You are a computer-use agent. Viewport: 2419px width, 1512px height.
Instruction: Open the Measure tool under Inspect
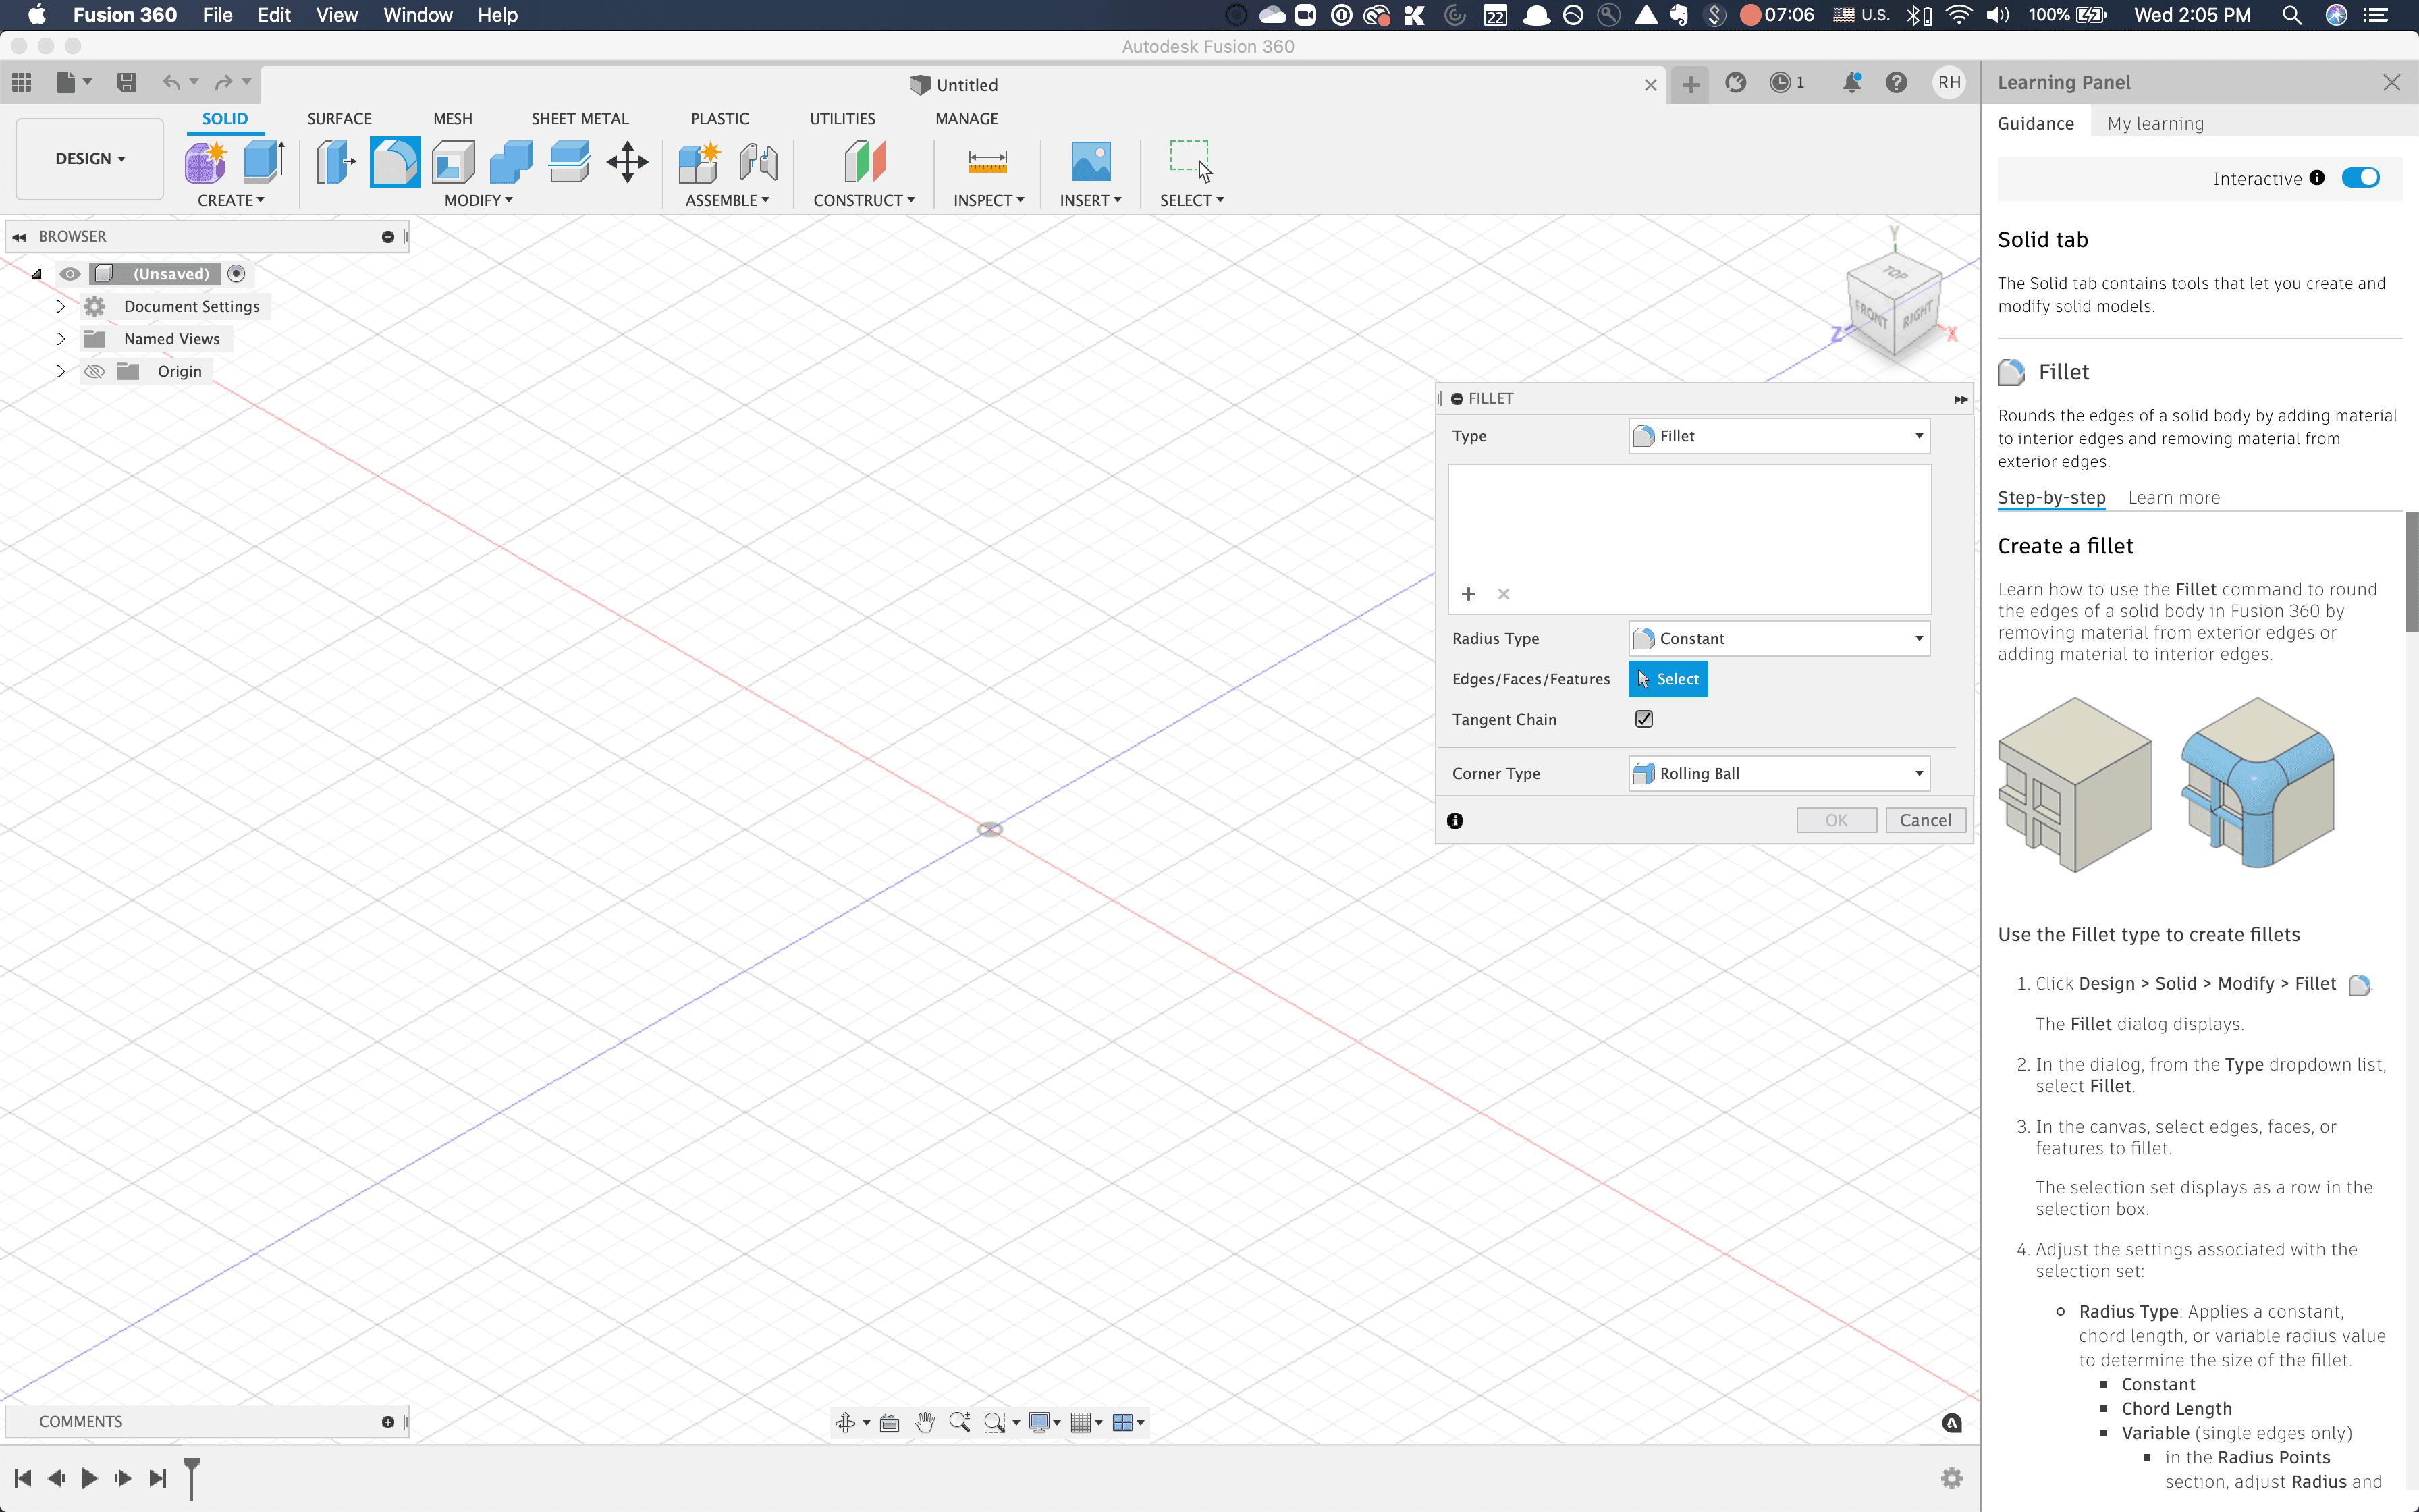tap(985, 161)
